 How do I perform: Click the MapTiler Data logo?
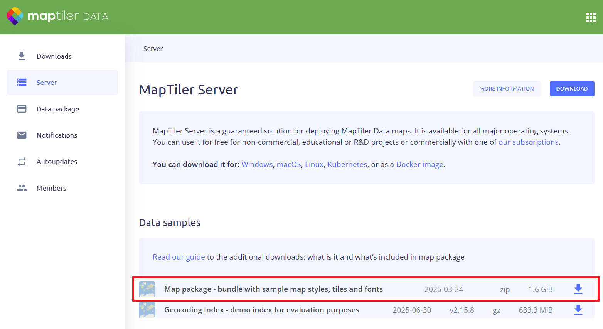tap(57, 16)
